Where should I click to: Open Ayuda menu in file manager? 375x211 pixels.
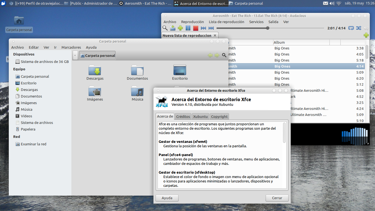pos(91,47)
